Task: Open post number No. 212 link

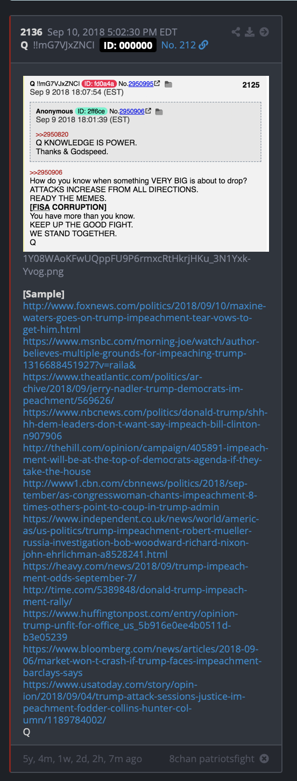Action: [179, 45]
